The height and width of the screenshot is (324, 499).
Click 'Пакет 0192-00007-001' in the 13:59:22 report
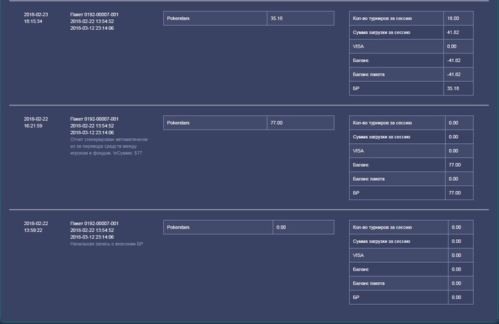tap(95, 224)
